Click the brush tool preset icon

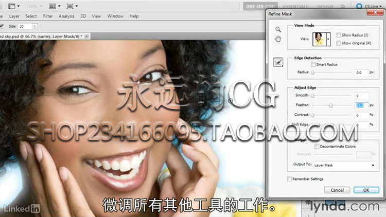(x=2, y=26)
